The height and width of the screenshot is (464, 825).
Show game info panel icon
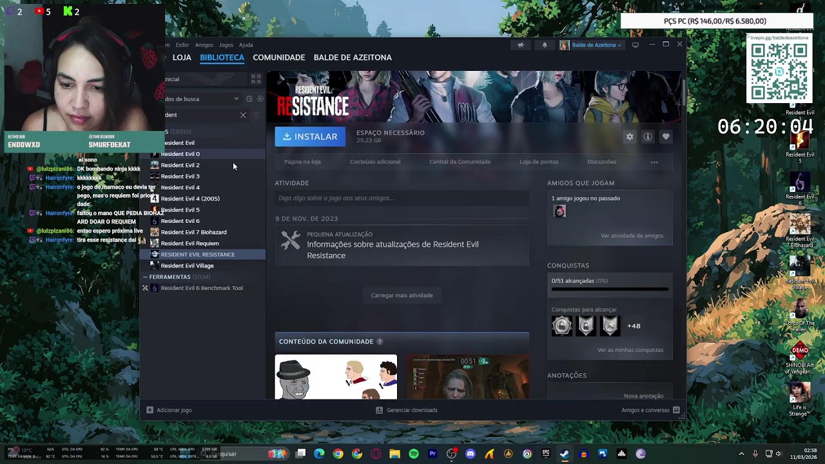click(648, 137)
